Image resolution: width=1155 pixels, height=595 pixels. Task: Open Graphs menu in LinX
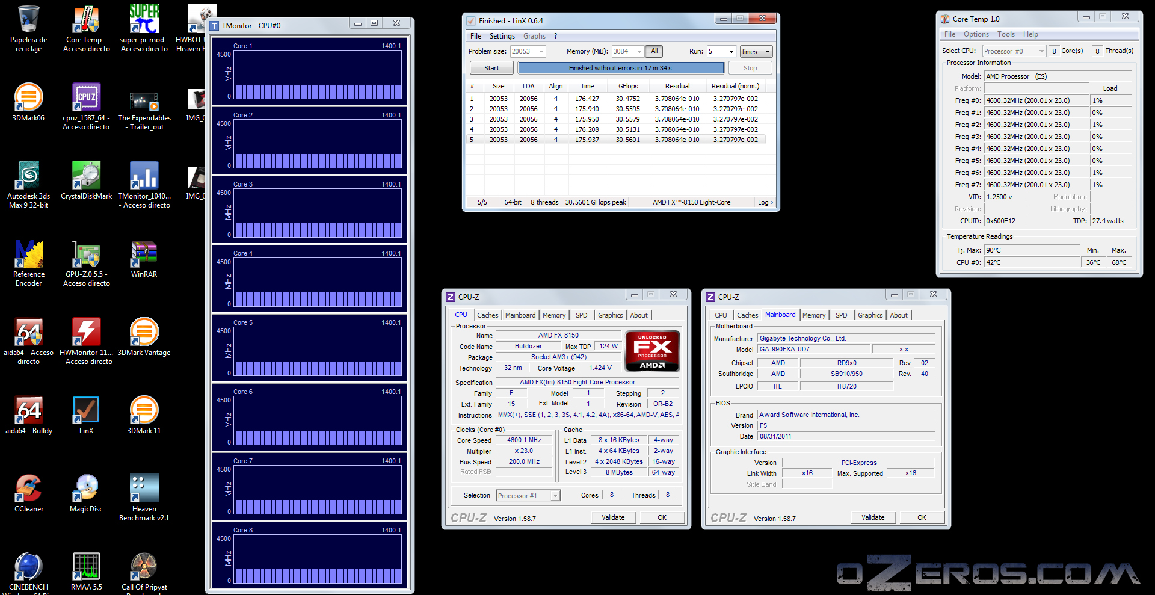click(x=534, y=36)
